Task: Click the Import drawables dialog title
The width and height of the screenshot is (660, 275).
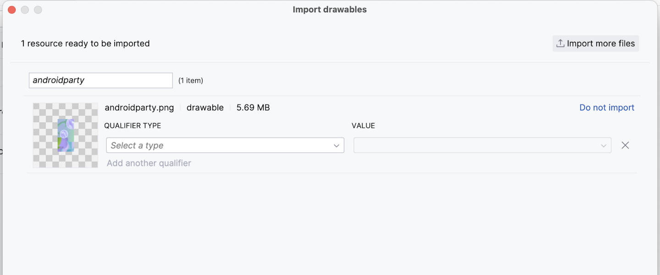Action: 330,9
